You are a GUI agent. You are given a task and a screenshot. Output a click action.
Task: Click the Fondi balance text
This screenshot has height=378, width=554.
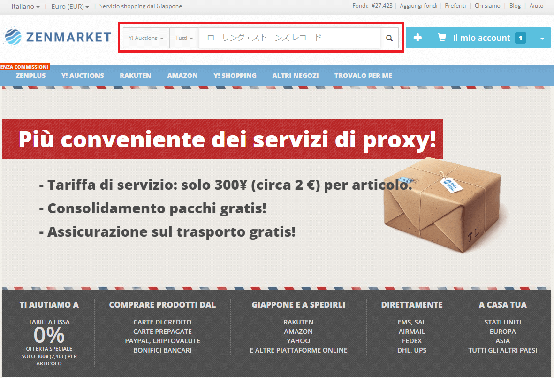coord(372,6)
